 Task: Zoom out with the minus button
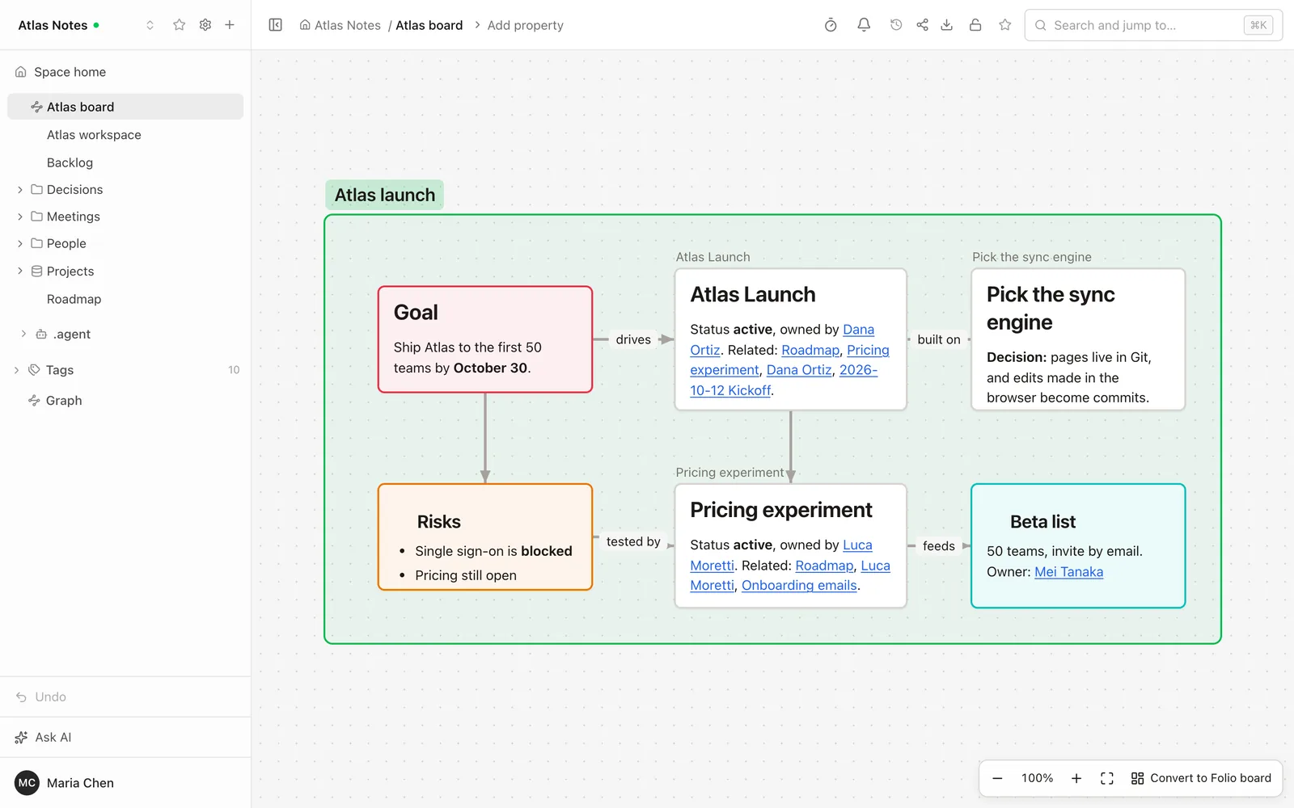click(997, 778)
